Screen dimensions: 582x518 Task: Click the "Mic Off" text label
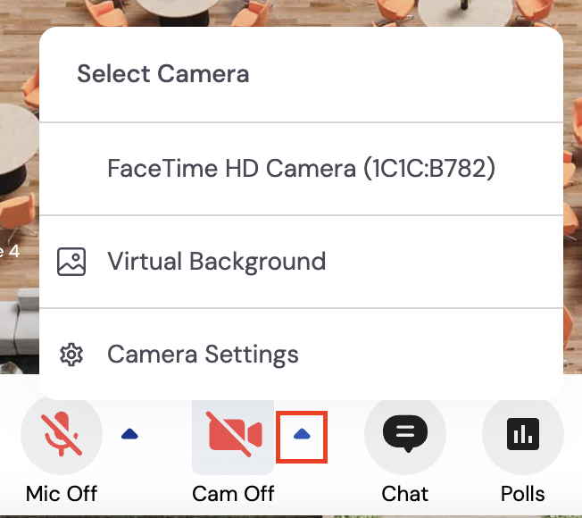click(61, 493)
